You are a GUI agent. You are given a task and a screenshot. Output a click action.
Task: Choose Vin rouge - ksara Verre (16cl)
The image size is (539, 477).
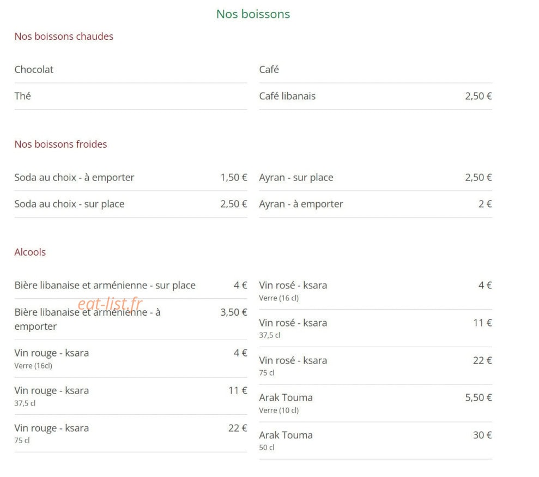click(x=131, y=359)
